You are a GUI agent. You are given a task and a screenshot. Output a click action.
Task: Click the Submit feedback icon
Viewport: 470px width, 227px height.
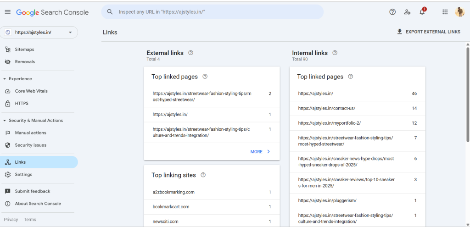(8, 191)
